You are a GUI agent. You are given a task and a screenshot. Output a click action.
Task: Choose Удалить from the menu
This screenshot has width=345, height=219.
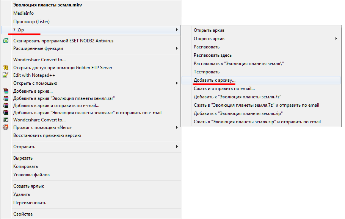(x=22, y=194)
